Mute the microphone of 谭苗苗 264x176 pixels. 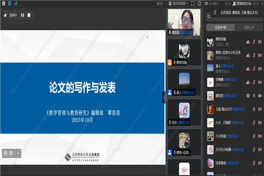pos(254,96)
